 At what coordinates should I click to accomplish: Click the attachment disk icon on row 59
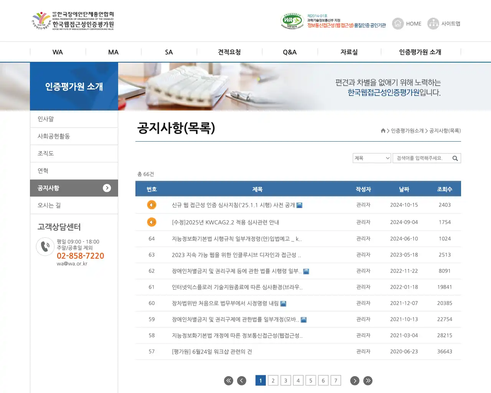303,320
